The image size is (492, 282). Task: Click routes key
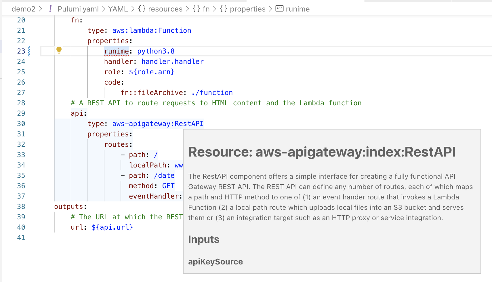117,144
